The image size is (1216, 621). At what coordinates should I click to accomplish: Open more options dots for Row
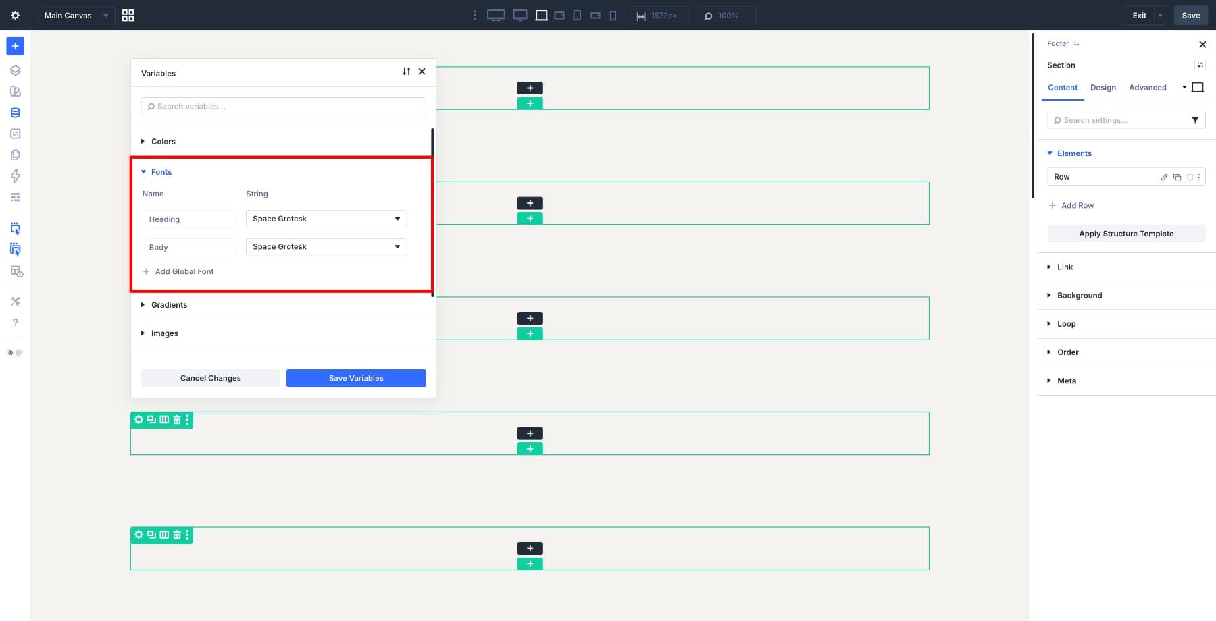[x=1199, y=177]
